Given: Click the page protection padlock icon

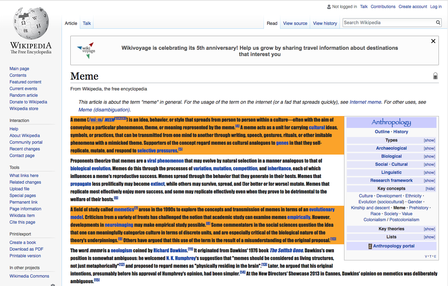Looking at the screenshot, I should point(435,76).
